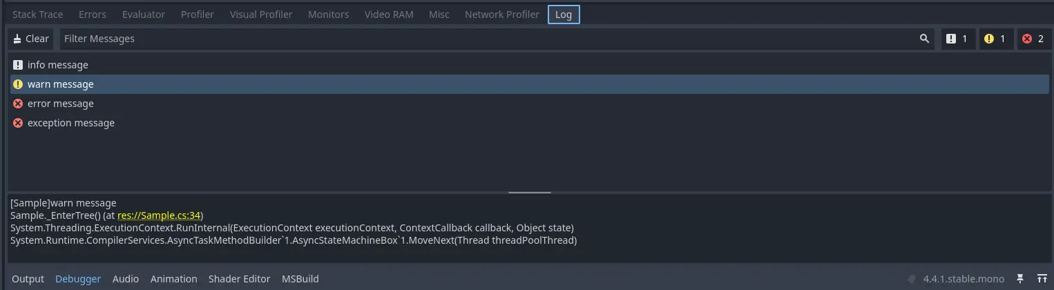Open the Video RAM tab
The height and width of the screenshot is (290, 1054).
click(389, 14)
